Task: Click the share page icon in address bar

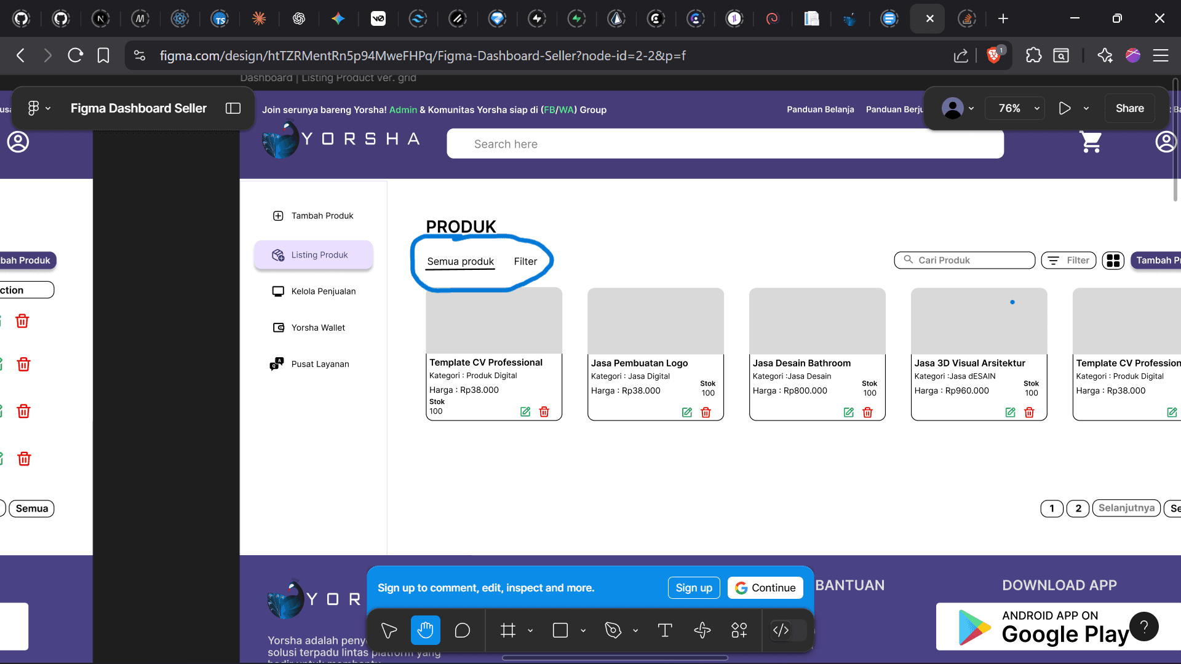Action: 961,55
